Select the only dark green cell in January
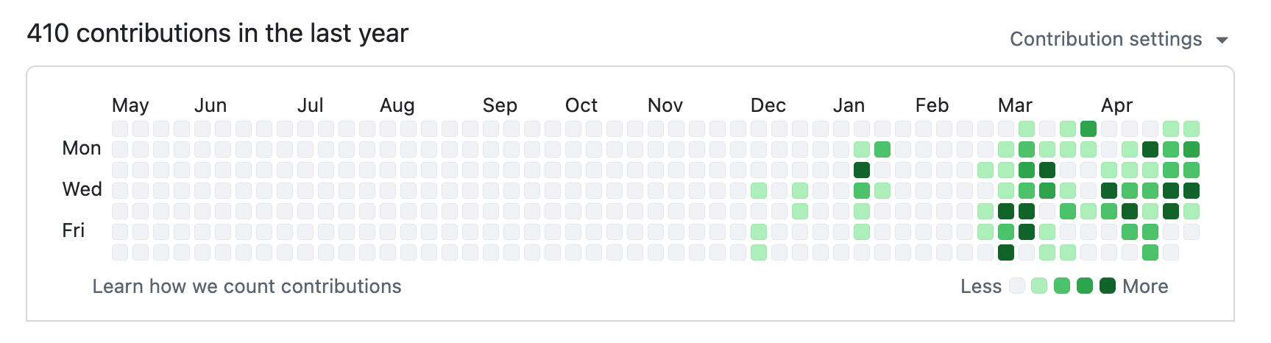This screenshot has height=343, width=1271. [862, 170]
